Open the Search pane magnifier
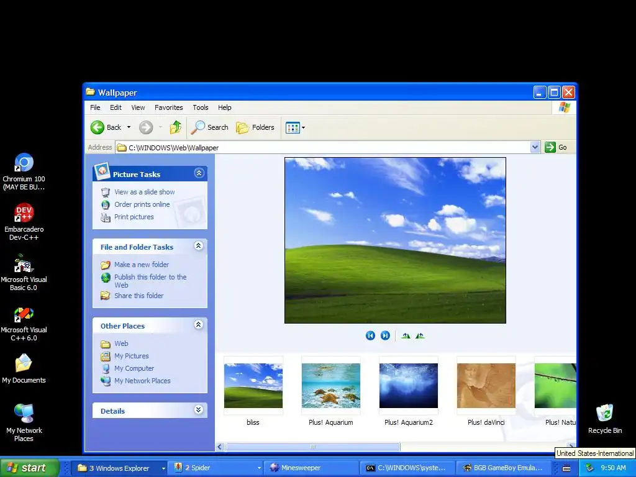This screenshot has width=636, height=477. [x=210, y=127]
